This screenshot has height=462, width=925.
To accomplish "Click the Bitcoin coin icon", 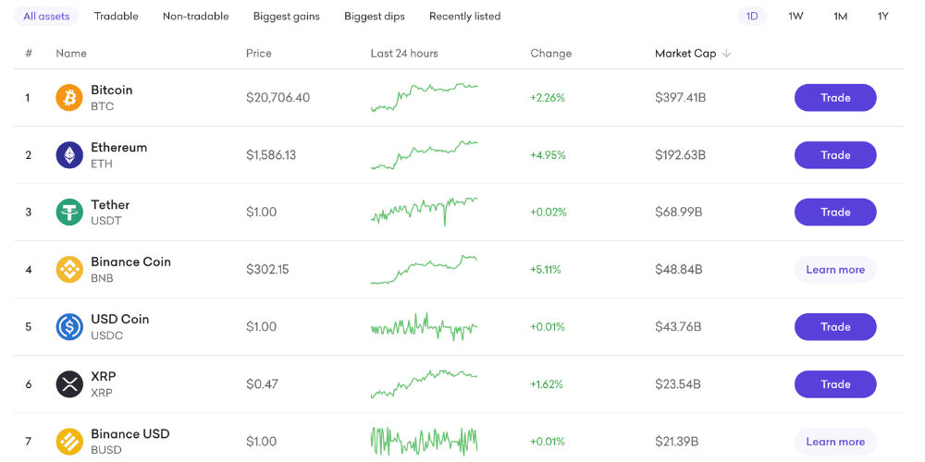I will pyautogui.click(x=69, y=98).
